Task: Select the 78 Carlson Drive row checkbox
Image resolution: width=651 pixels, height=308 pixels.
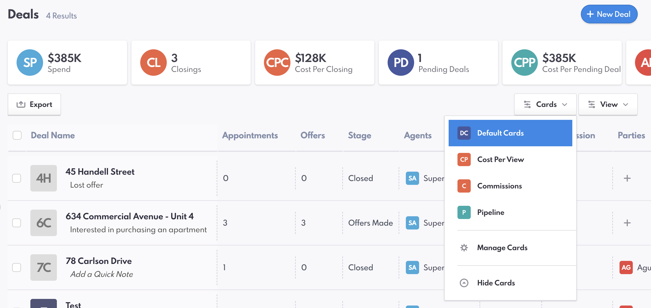Action: coord(17,268)
